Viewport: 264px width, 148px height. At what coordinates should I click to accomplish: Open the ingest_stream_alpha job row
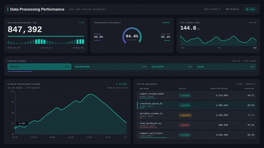pyautogui.click(x=196, y=95)
